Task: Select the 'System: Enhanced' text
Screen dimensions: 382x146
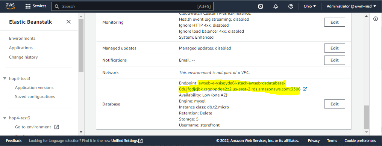Action: [x=196, y=37]
